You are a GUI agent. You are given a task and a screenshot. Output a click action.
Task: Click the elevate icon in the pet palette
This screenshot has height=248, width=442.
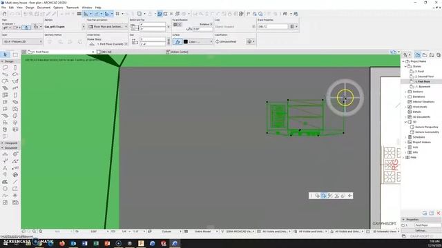(337, 196)
